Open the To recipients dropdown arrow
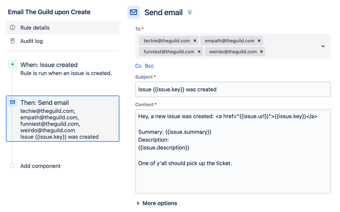340x212 pixels. 323,46
